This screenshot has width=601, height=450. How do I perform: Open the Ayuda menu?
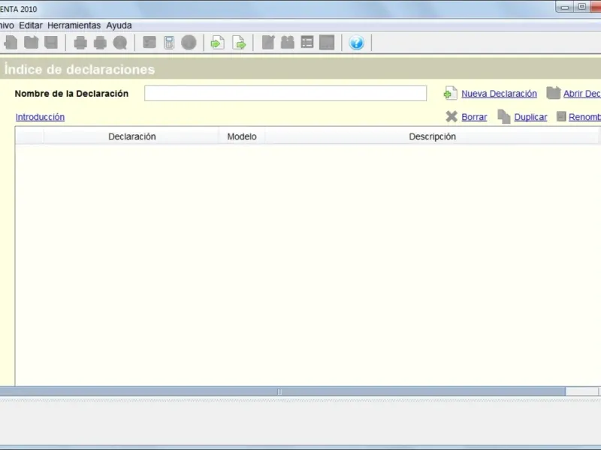click(119, 25)
